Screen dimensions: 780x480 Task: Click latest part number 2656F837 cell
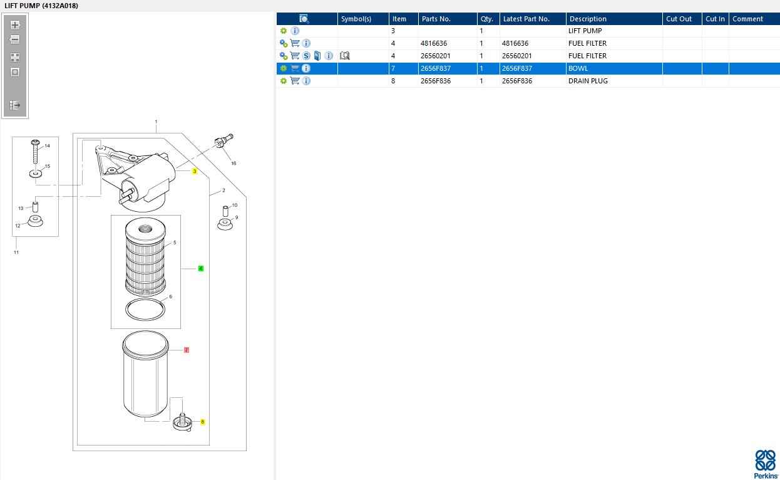click(x=533, y=68)
